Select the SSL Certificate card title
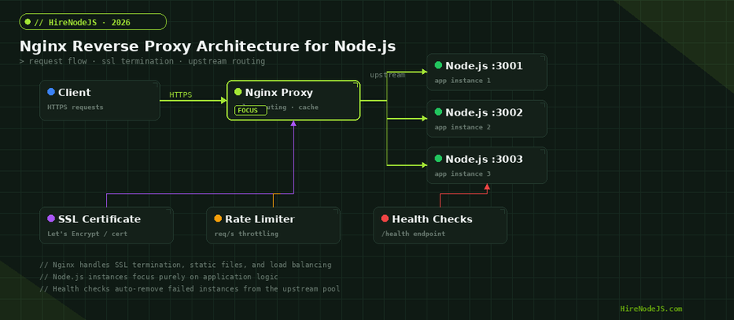734x320 pixels. [x=99, y=219]
